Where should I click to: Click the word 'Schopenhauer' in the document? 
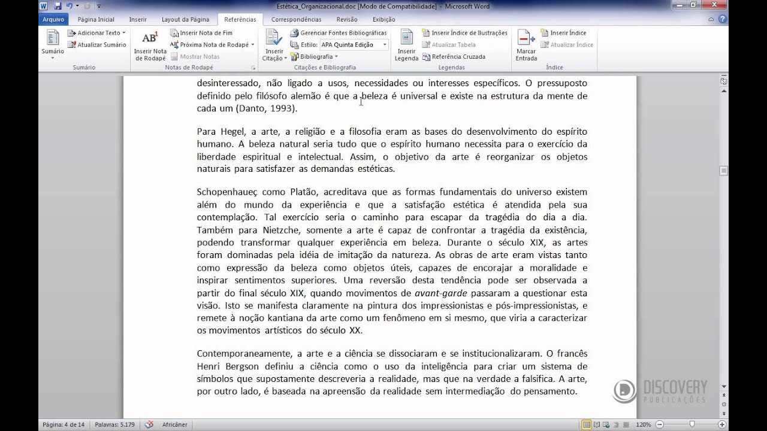click(x=227, y=192)
